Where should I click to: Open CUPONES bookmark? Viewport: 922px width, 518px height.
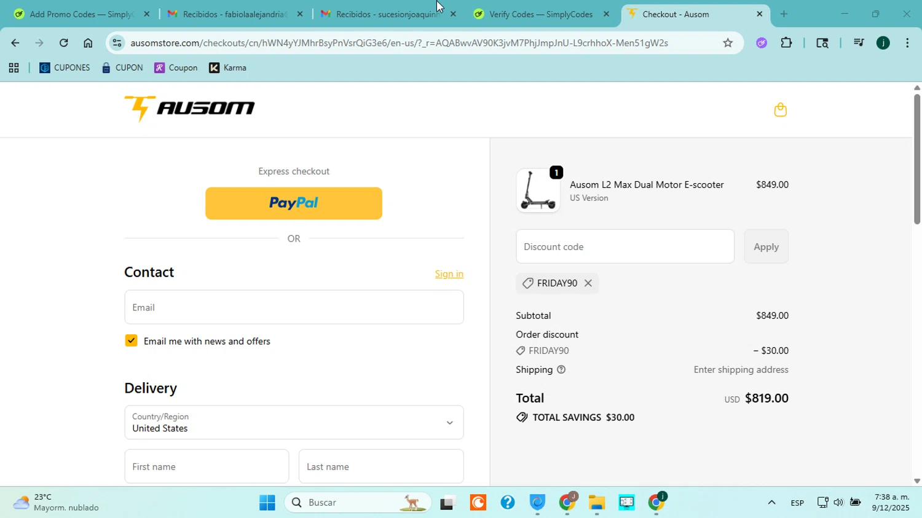pos(65,68)
